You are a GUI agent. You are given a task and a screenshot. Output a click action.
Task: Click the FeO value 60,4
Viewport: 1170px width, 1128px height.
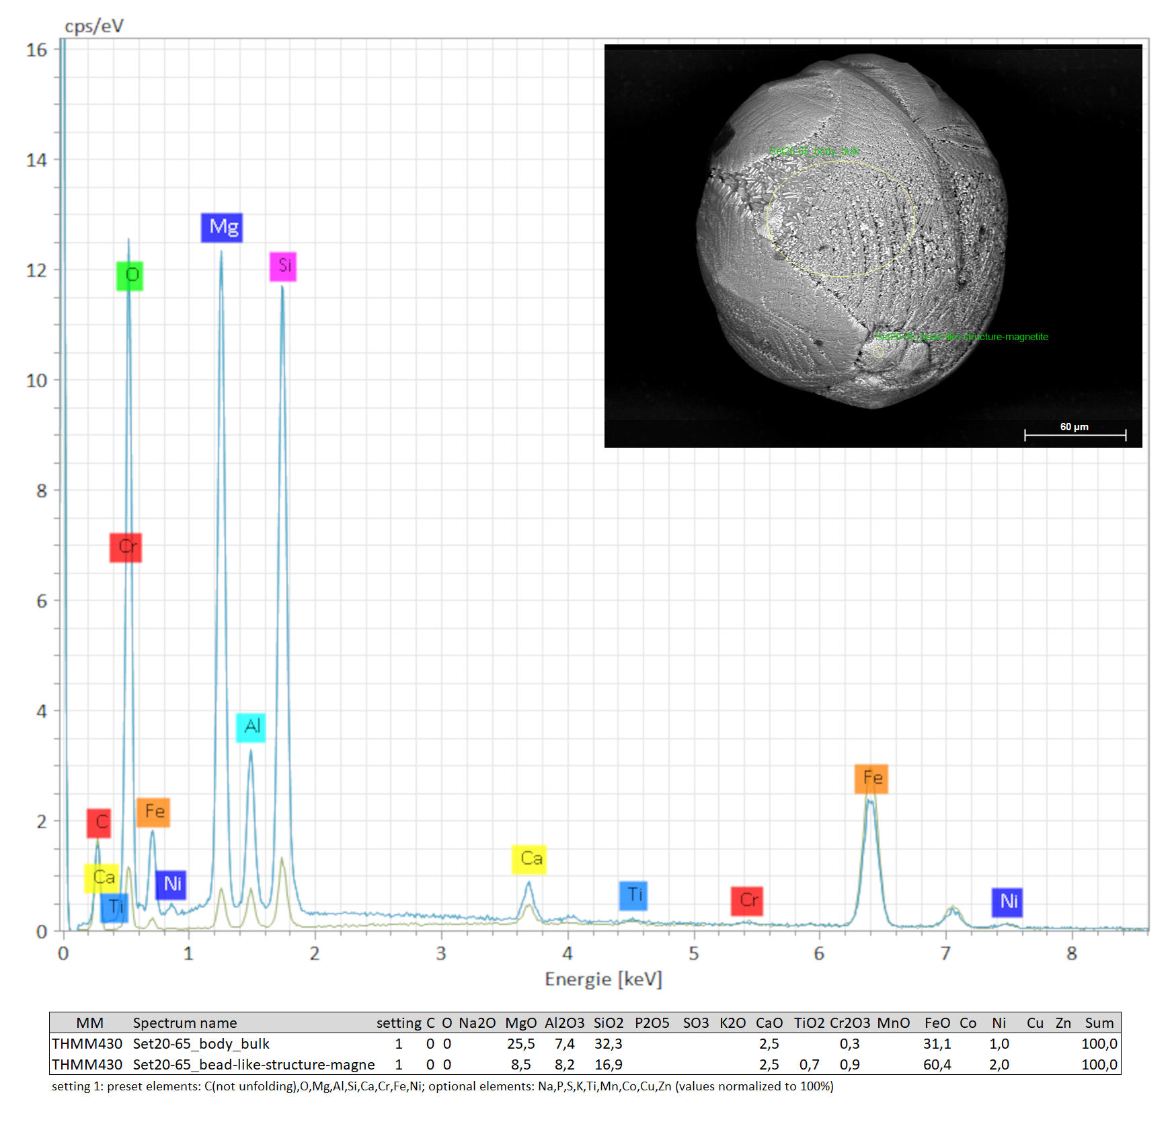[937, 1064]
